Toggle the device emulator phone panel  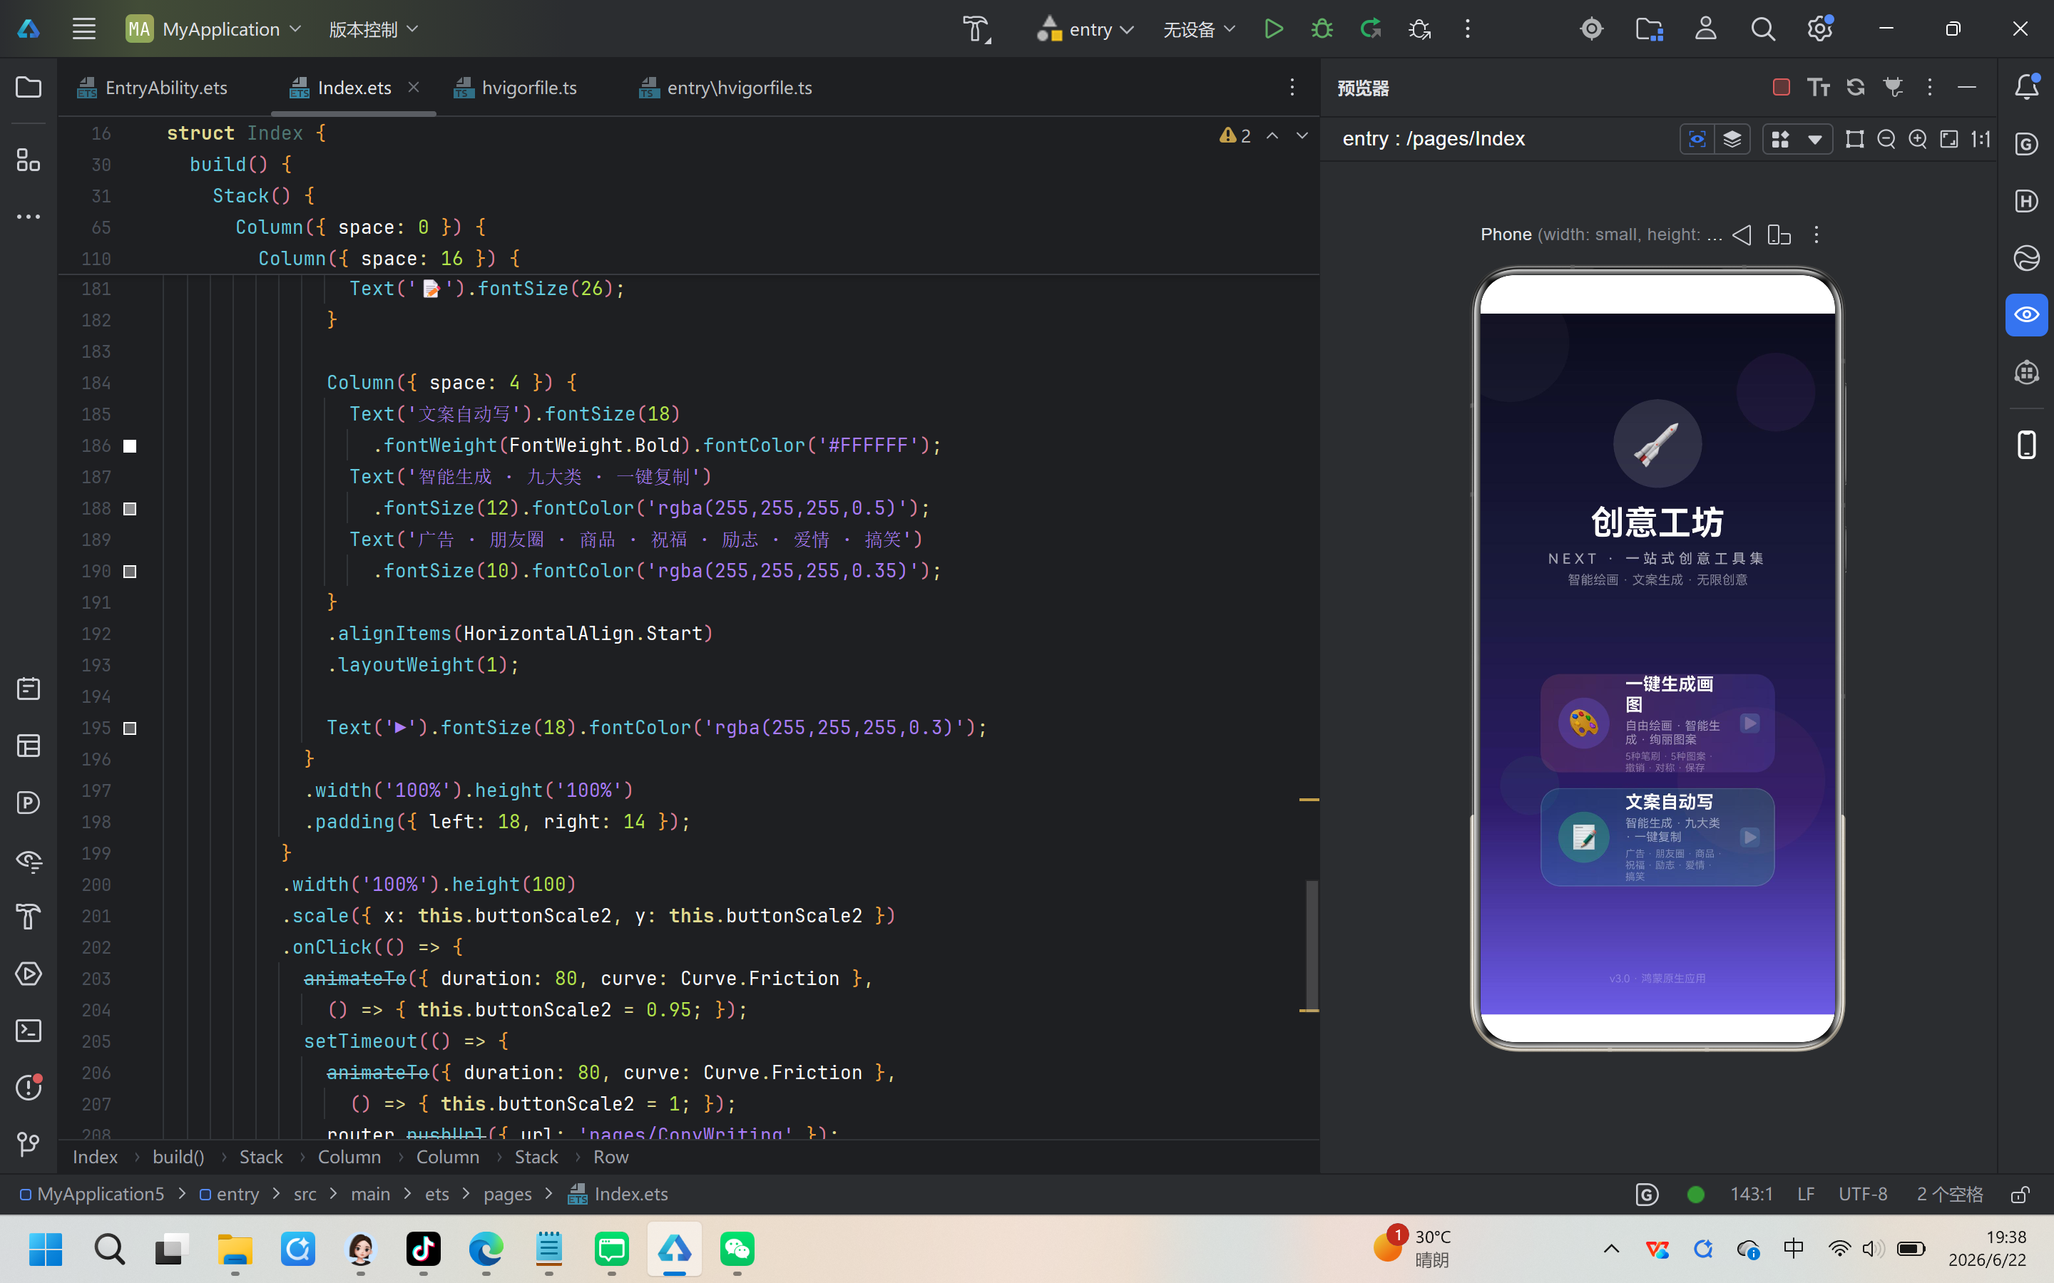(2027, 445)
